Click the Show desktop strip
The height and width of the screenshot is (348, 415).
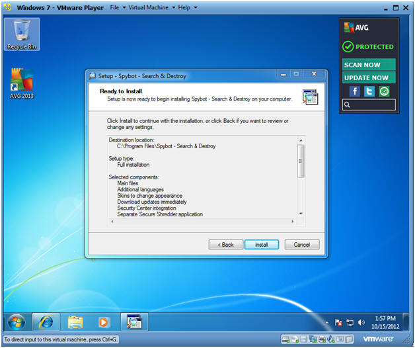pyautogui.click(x=406, y=322)
